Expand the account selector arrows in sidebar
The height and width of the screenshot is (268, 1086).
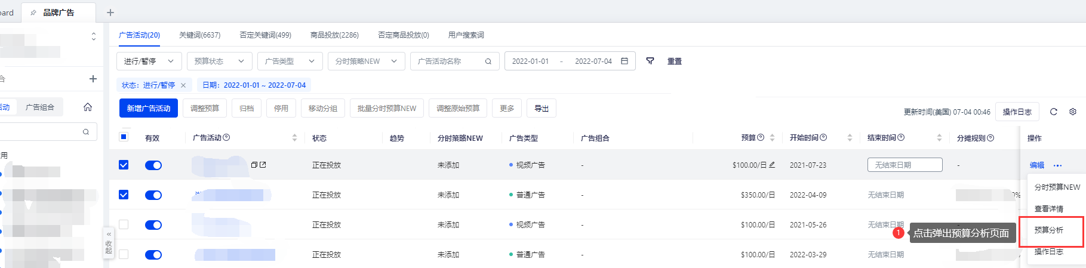[x=93, y=36]
